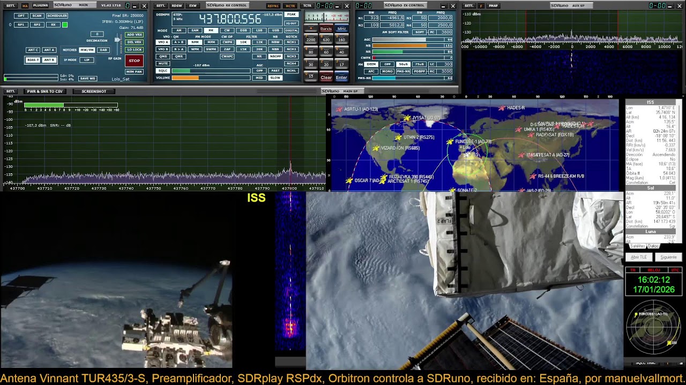686x385 pixels.
Task: Adjust the RF GAIN vertical slider
Action: click(118, 45)
